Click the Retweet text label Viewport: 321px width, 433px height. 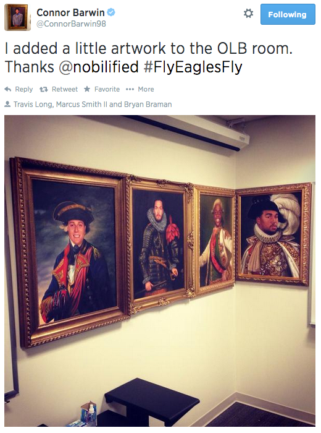click(65, 89)
